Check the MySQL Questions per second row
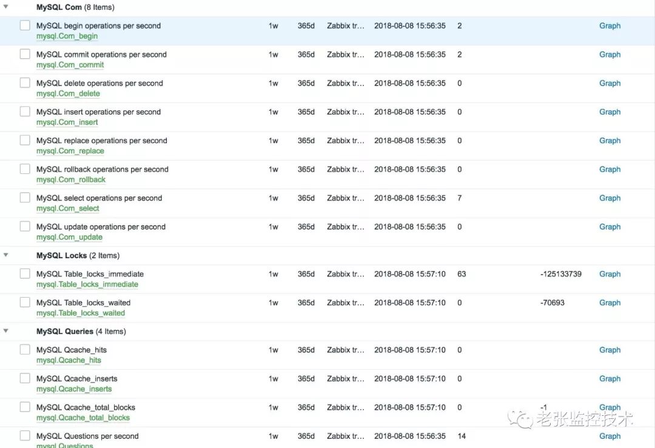 [x=25, y=436]
